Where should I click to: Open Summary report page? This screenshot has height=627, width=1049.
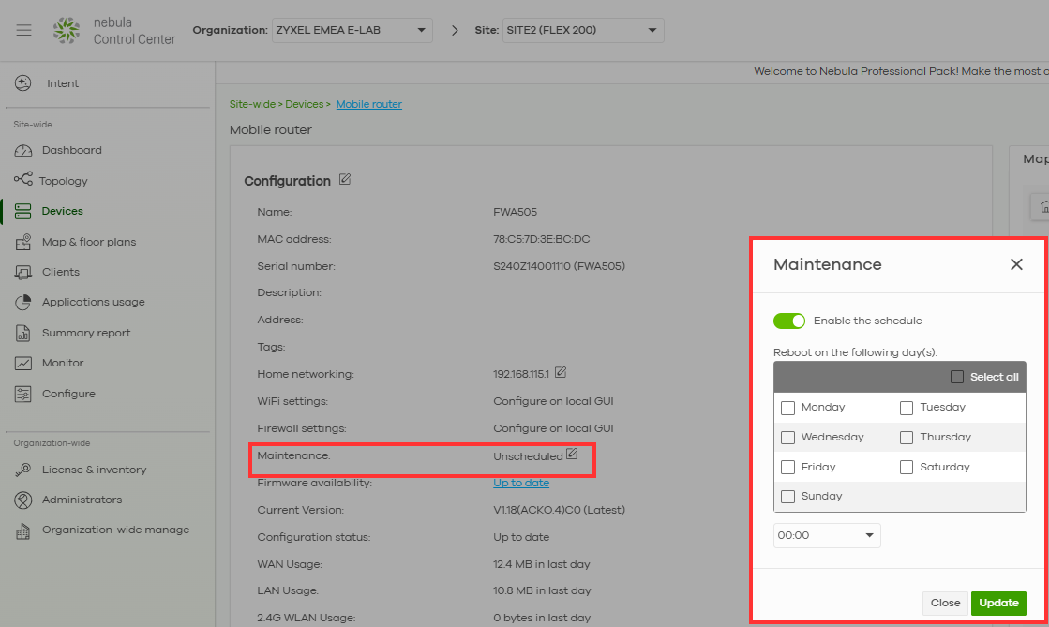[86, 333]
